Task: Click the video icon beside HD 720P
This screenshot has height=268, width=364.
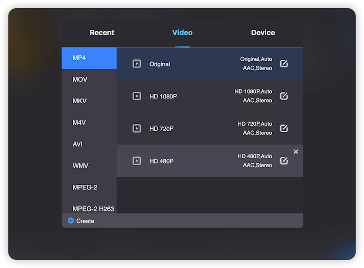Action: [136, 128]
